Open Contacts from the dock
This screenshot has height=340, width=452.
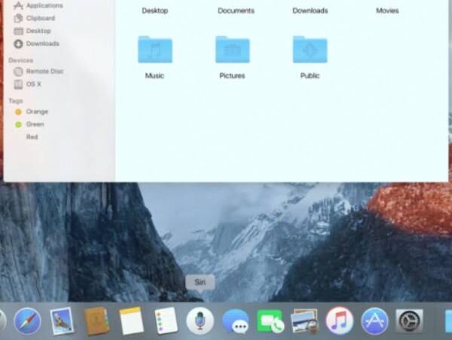[97, 320]
